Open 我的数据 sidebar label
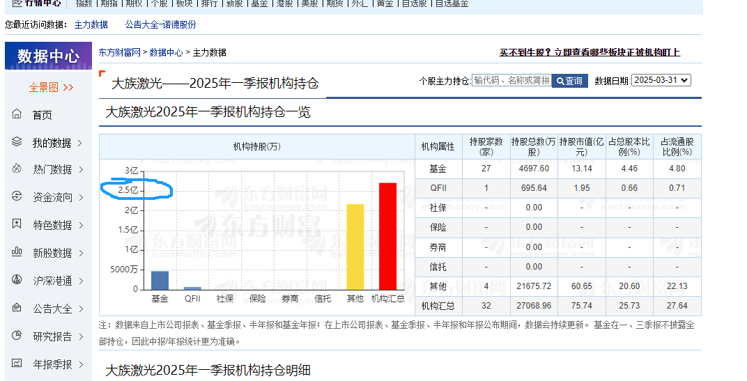The height and width of the screenshot is (381, 747). click(52, 143)
